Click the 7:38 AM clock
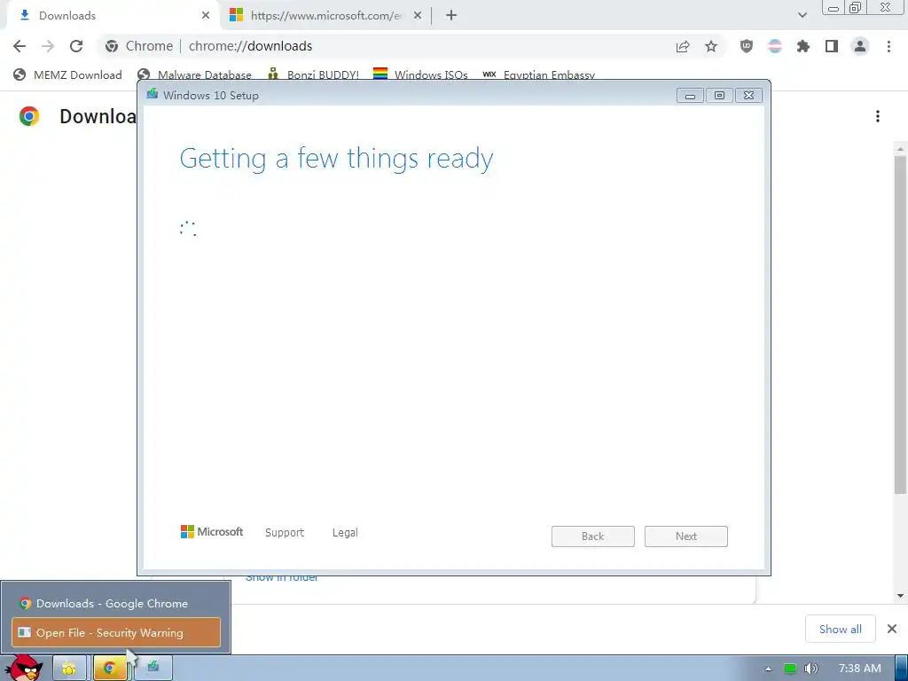Image resolution: width=908 pixels, height=681 pixels. [x=860, y=669]
